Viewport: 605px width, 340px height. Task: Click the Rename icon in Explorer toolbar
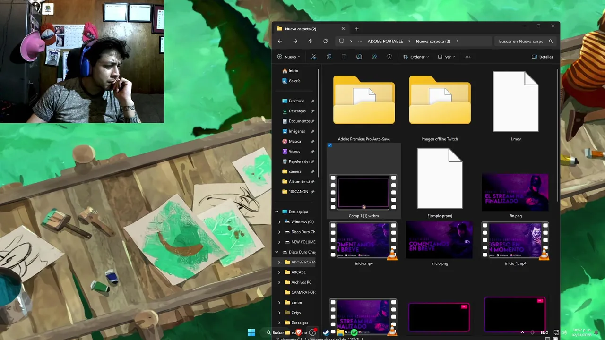359,57
